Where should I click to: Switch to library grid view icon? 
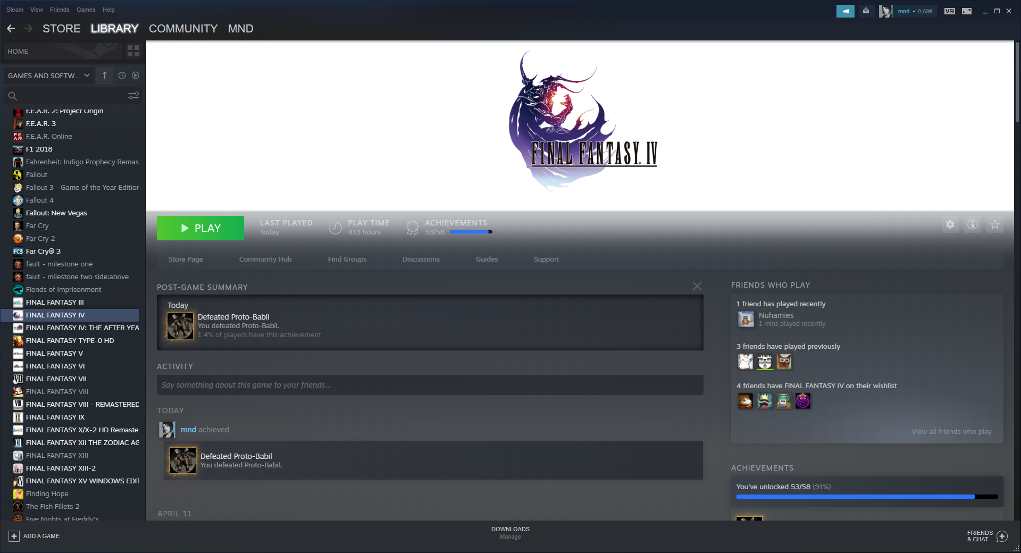click(133, 51)
